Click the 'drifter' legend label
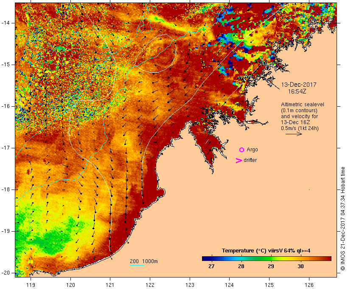The height and width of the screenshot is (289, 348). (x=250, y=160)
